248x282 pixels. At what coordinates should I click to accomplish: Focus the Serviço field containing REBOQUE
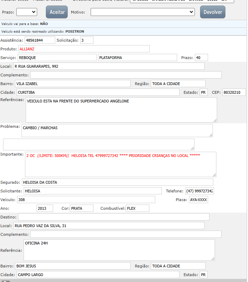[57, 58]
